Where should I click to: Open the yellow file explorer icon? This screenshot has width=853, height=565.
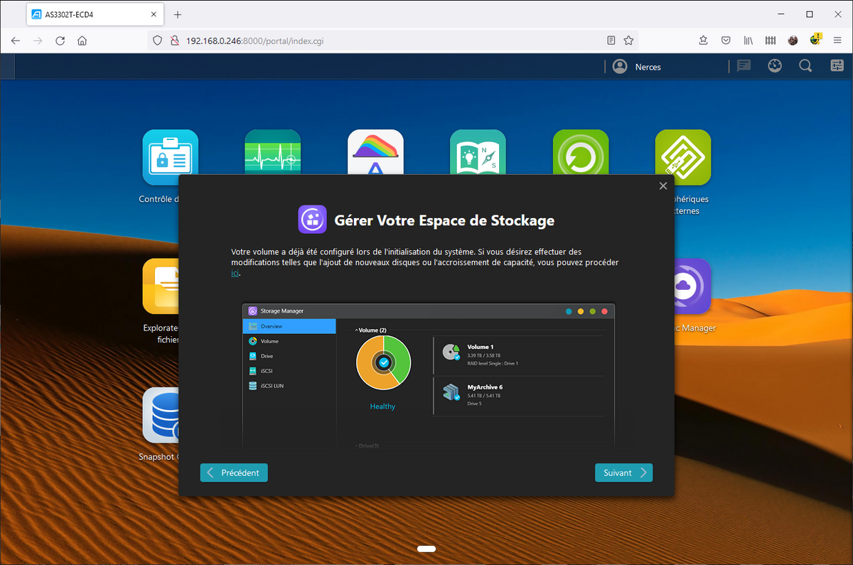tap(161, 286)
